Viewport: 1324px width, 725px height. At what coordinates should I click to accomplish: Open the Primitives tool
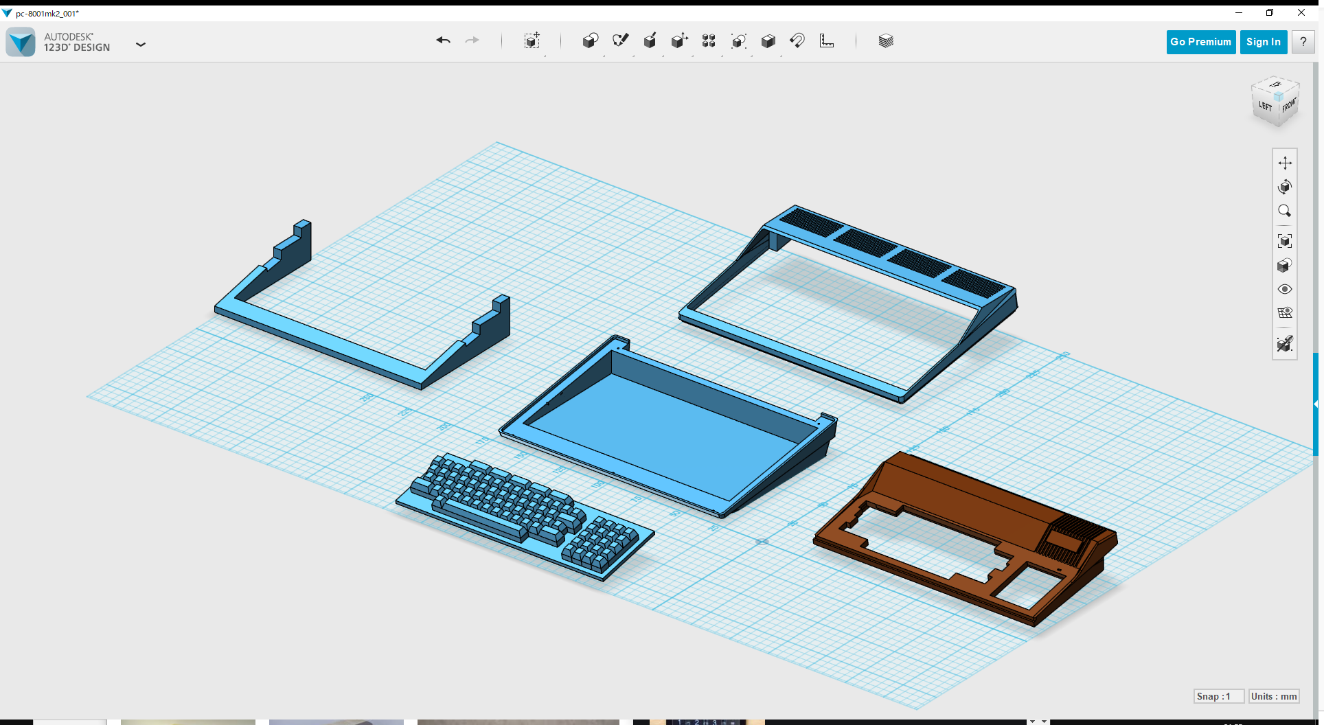point(591,41)
